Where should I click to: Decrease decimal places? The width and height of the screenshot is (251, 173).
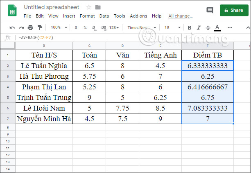[x=94, y=28]
